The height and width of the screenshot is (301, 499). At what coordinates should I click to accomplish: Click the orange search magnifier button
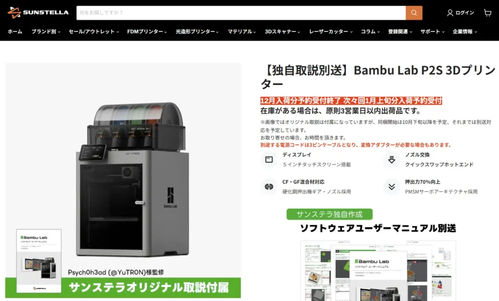414,13
